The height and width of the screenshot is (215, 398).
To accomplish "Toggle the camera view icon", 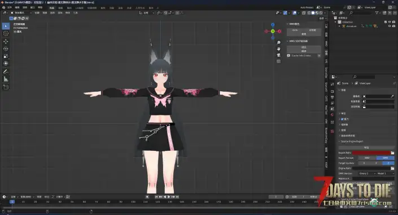I will 279,55.
